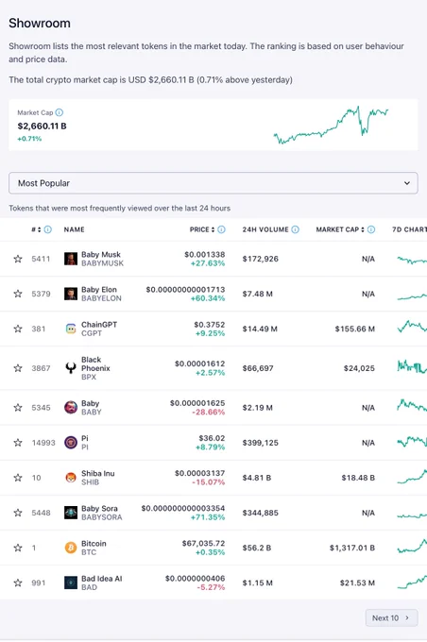Show info tooltip for rank # column
The width and height of the screenshot is (427, 642).
(x=48, y=229)
